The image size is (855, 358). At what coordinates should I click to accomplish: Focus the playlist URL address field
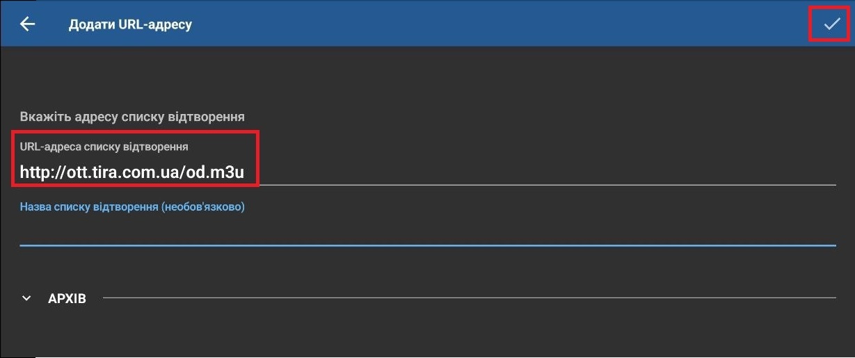pos(487,172)
